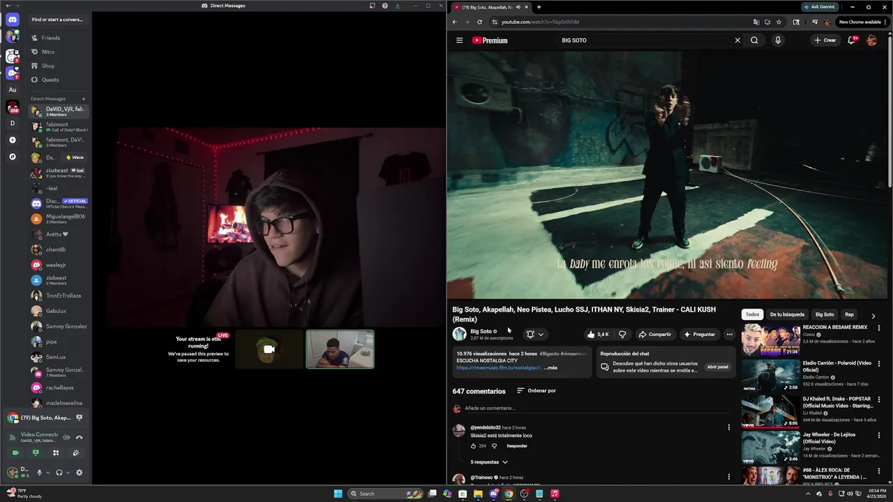Viewport: 893px width, 502px height.
Task: Click Abrir panel chat replay button
Action: (x=717, y=367)
